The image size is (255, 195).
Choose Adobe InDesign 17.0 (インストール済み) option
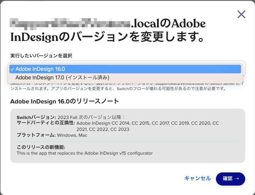(125, 78)
